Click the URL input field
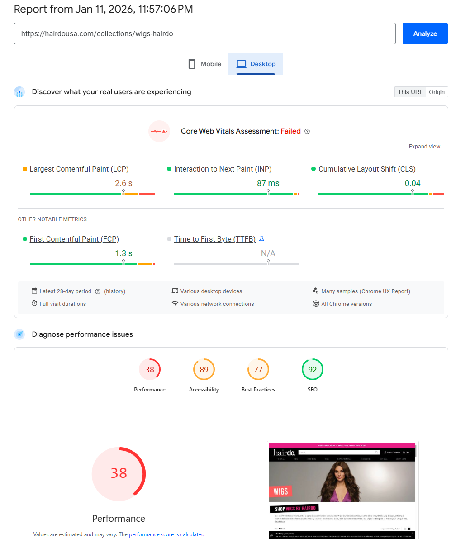Viewport: 470px width, 539px height. 205,33
